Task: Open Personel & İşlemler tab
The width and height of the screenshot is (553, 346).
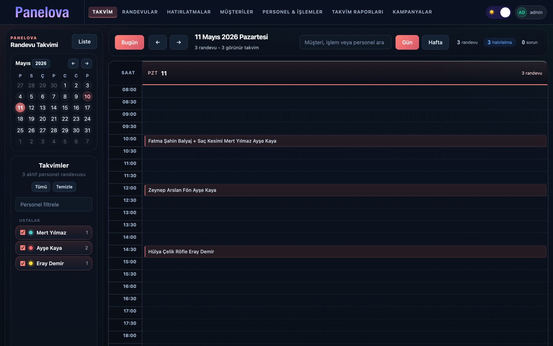Action: (292, 12)
